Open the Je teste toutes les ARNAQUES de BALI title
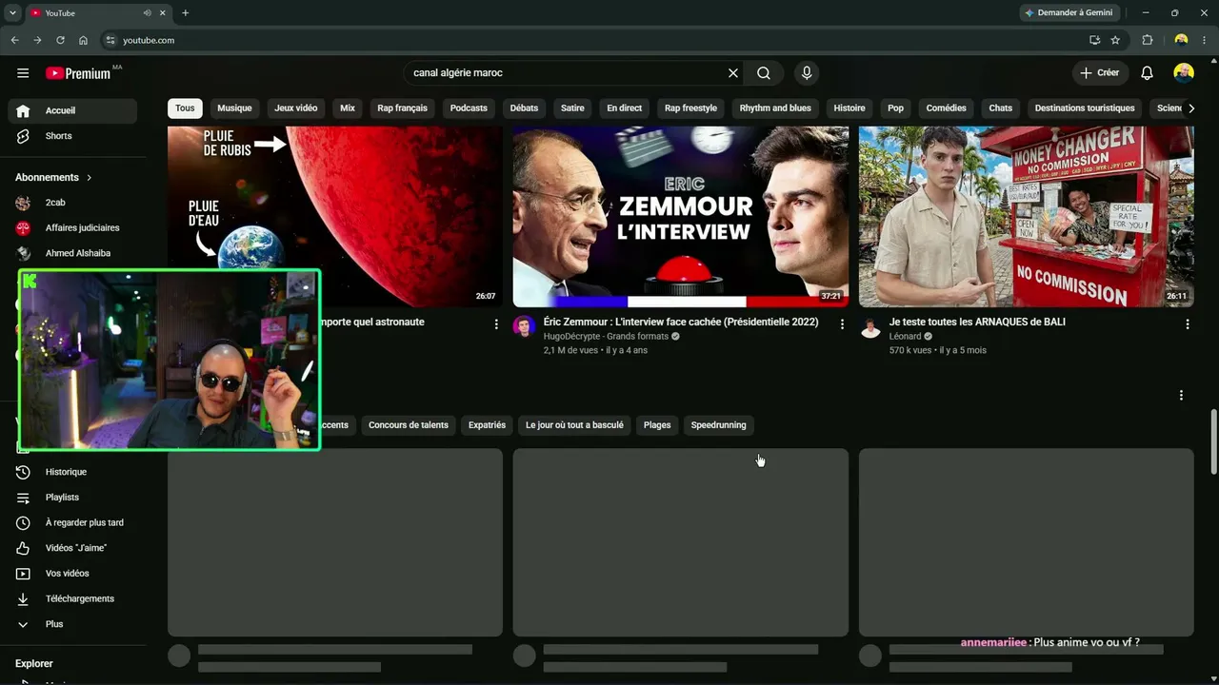Image resolution: width=1219 pixels, height=685 pixels. [x=977, y=322]
